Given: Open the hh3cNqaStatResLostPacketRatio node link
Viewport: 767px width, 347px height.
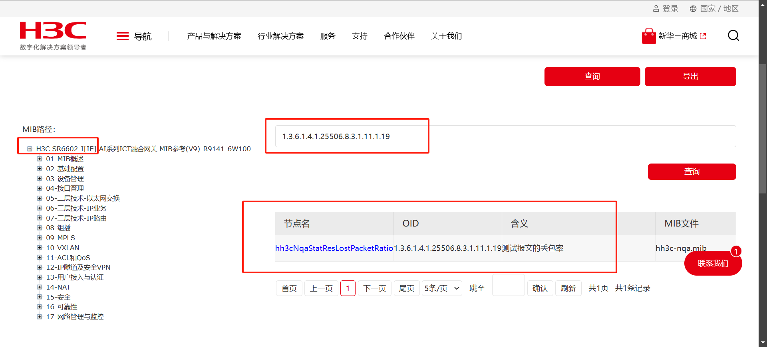Looking at the screenshot, I should coord(334,248).
